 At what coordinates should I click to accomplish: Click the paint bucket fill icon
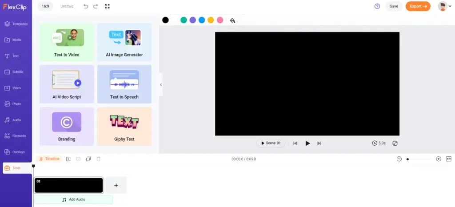(232, 20)
